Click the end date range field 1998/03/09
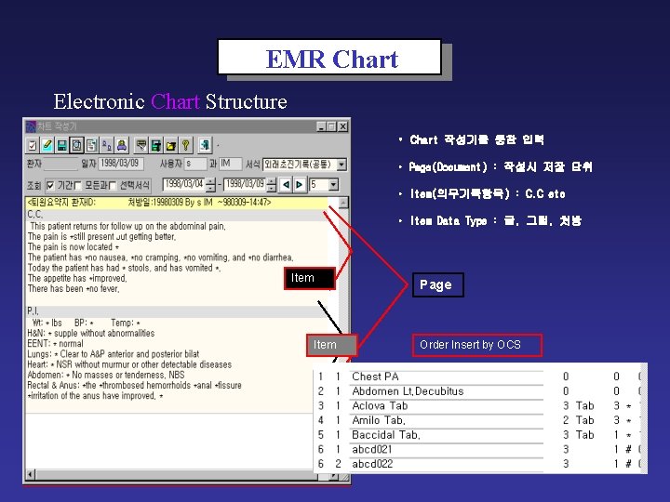This screenshot has height=502, width=670. 245,184
